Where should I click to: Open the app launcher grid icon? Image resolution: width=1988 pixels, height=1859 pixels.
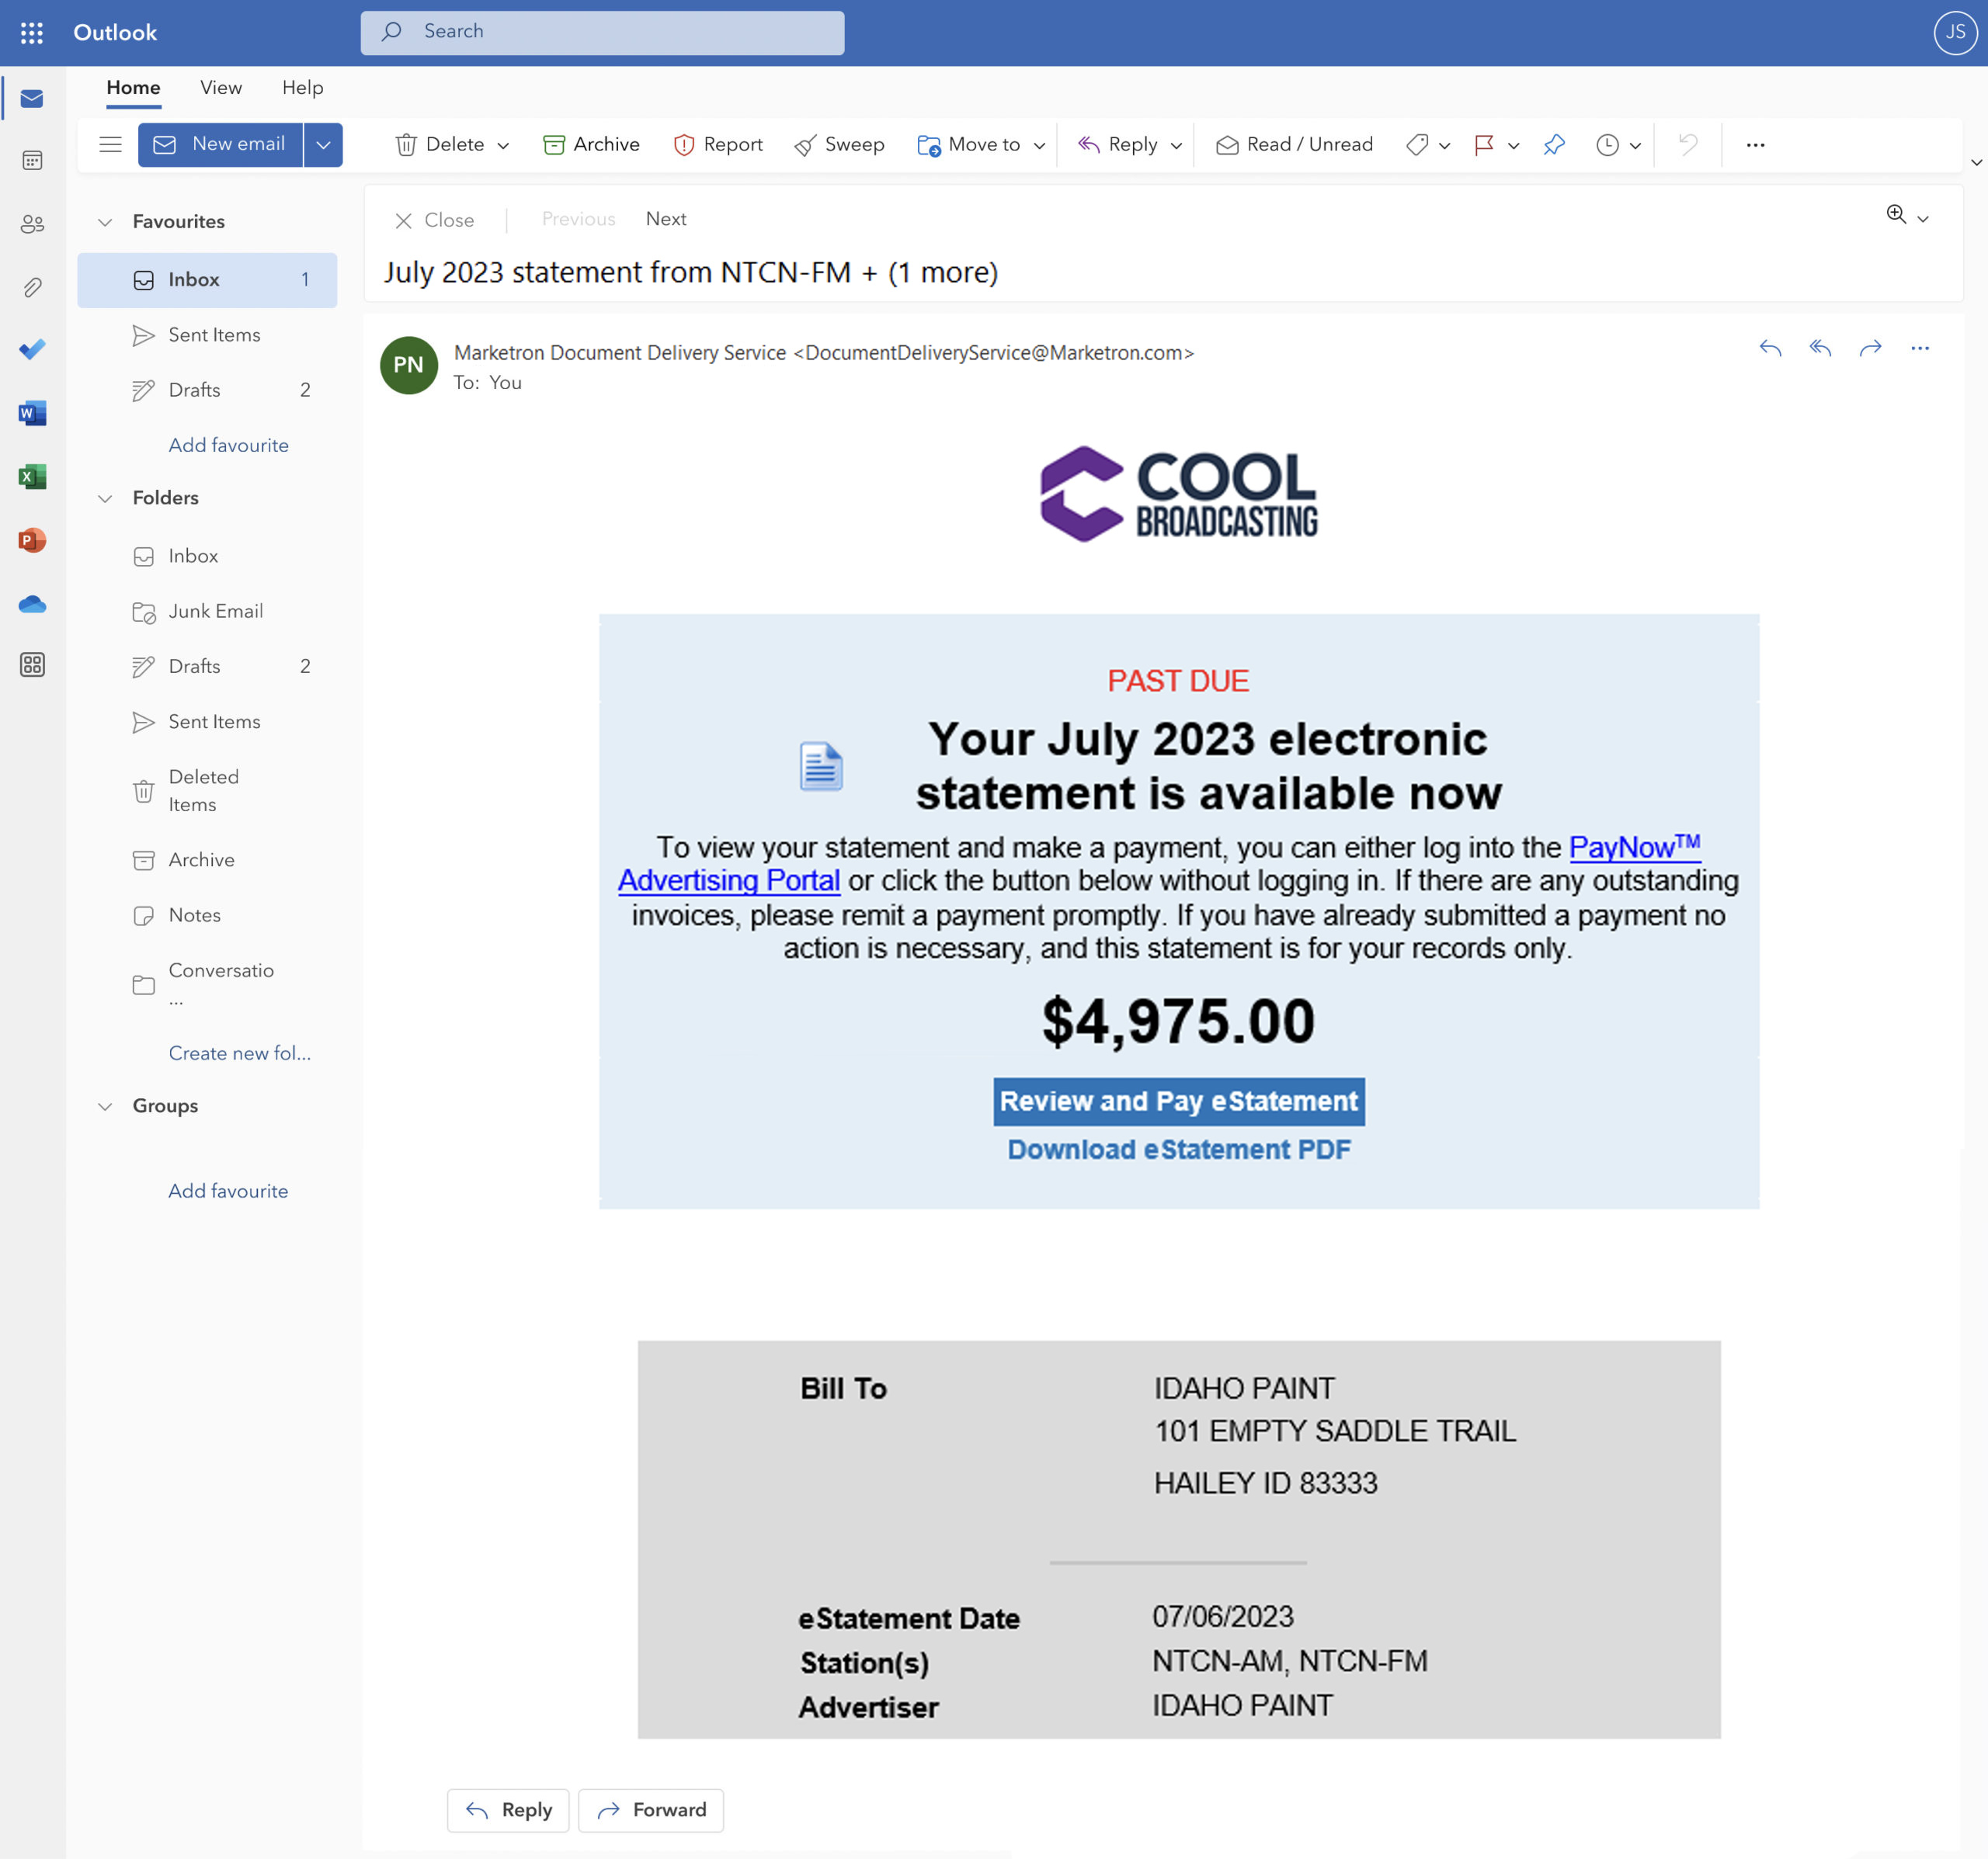[x=32, y=33]
